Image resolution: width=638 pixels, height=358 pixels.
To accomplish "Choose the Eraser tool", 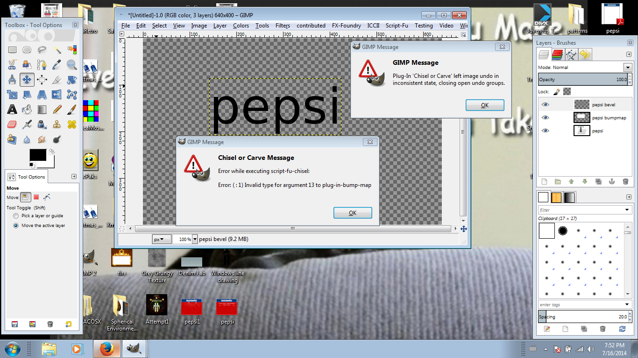I will click(12, 124).
